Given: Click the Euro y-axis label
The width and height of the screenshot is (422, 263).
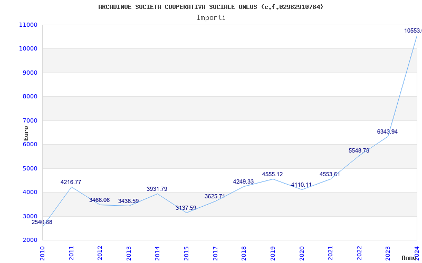Looking at the screenshot, I should 26,132.
